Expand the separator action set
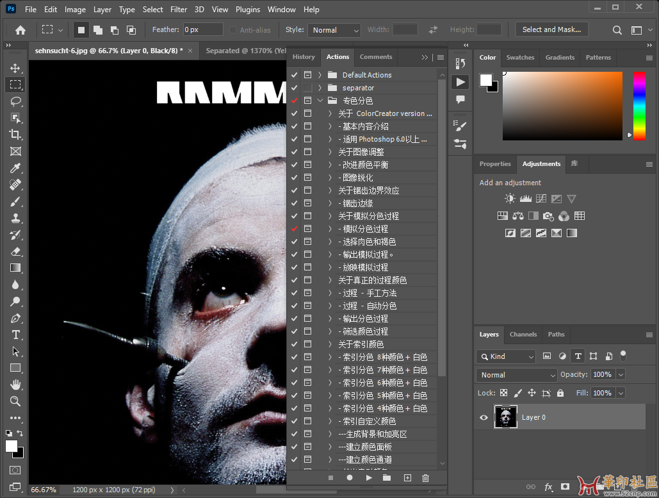This screenshot has height=498, width=659. [320, 87]
